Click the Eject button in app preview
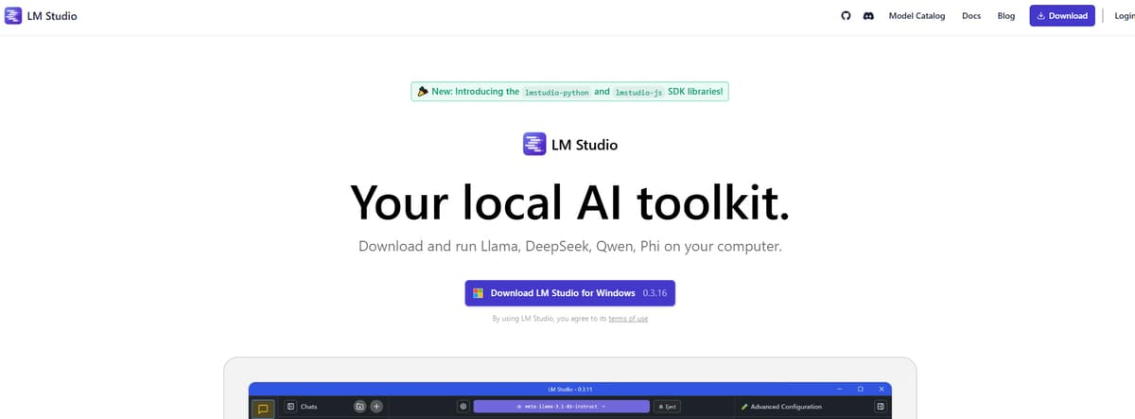The width and height of the screenshot is (1135, 419). coord(667,407)
